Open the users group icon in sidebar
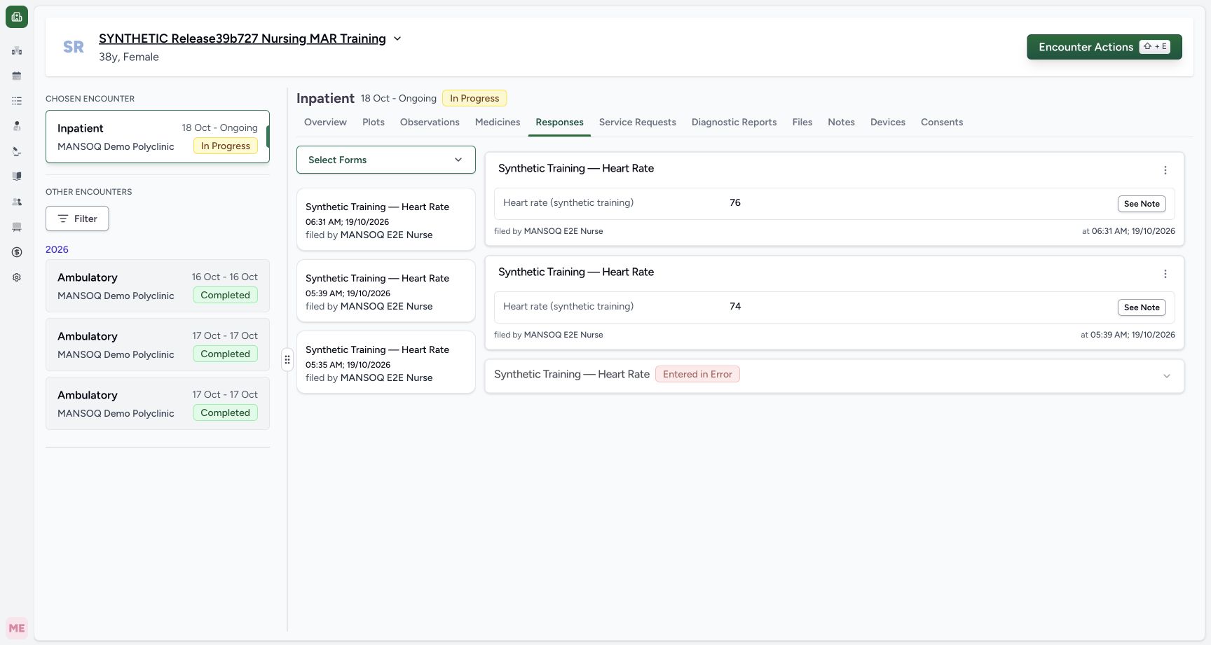The height and width of the screenshot is (645, 1211). coord(17,202)
